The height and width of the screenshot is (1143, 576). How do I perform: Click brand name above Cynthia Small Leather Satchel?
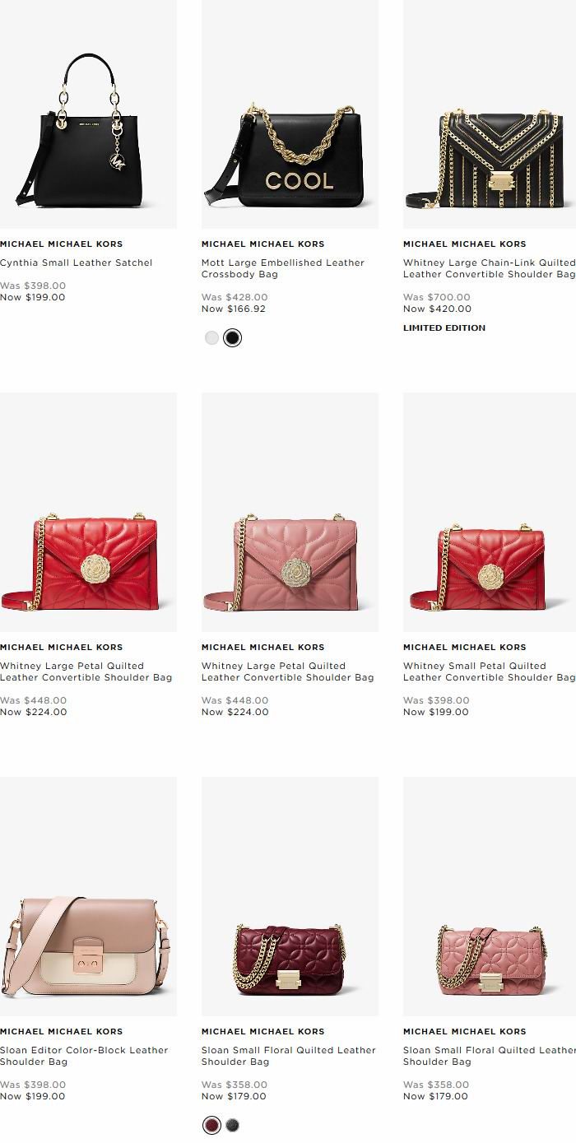[x=62, y=244]
